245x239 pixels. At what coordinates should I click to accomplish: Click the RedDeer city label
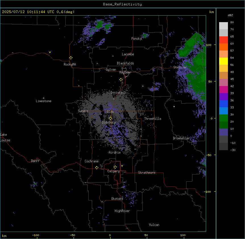pos(125,72)
